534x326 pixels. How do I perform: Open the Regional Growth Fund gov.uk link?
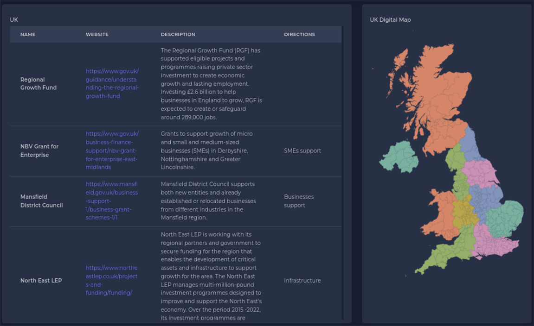[x=112, y=83]
